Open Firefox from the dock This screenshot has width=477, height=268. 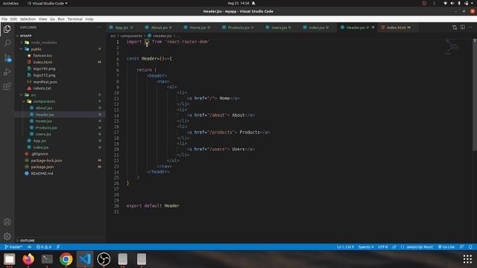point(28,259)
